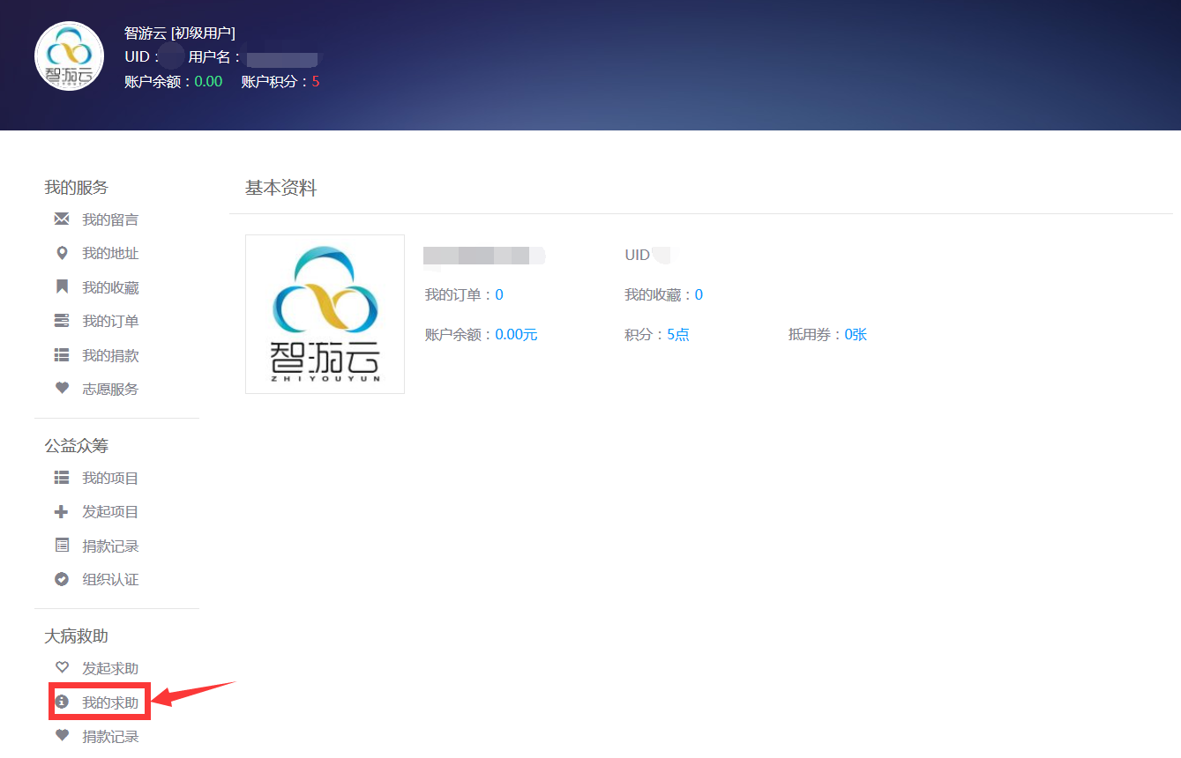Go to 我的收藏 sidebar item
1181x758 pixels.
[110, 287]
